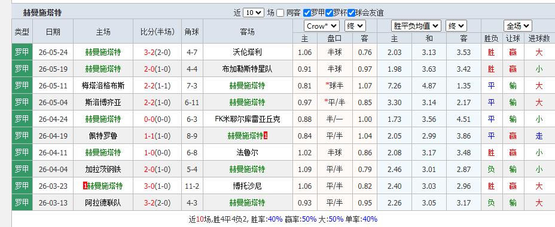Click the 2-0(1-0) score on 26-05-19

click(157, 69)
